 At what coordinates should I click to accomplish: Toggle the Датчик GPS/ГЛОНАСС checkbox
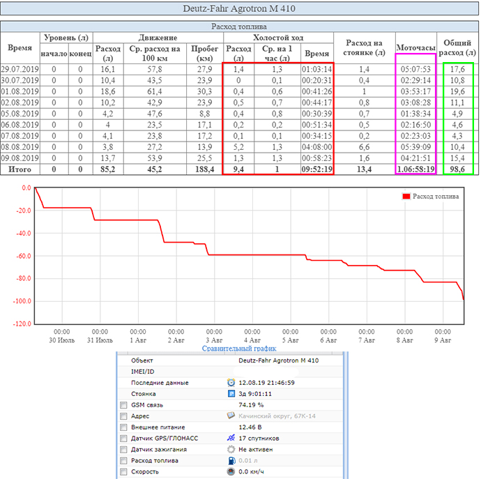[123, 439]
